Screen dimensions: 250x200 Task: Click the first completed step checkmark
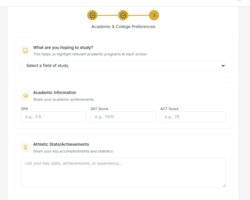pos(92,15)
